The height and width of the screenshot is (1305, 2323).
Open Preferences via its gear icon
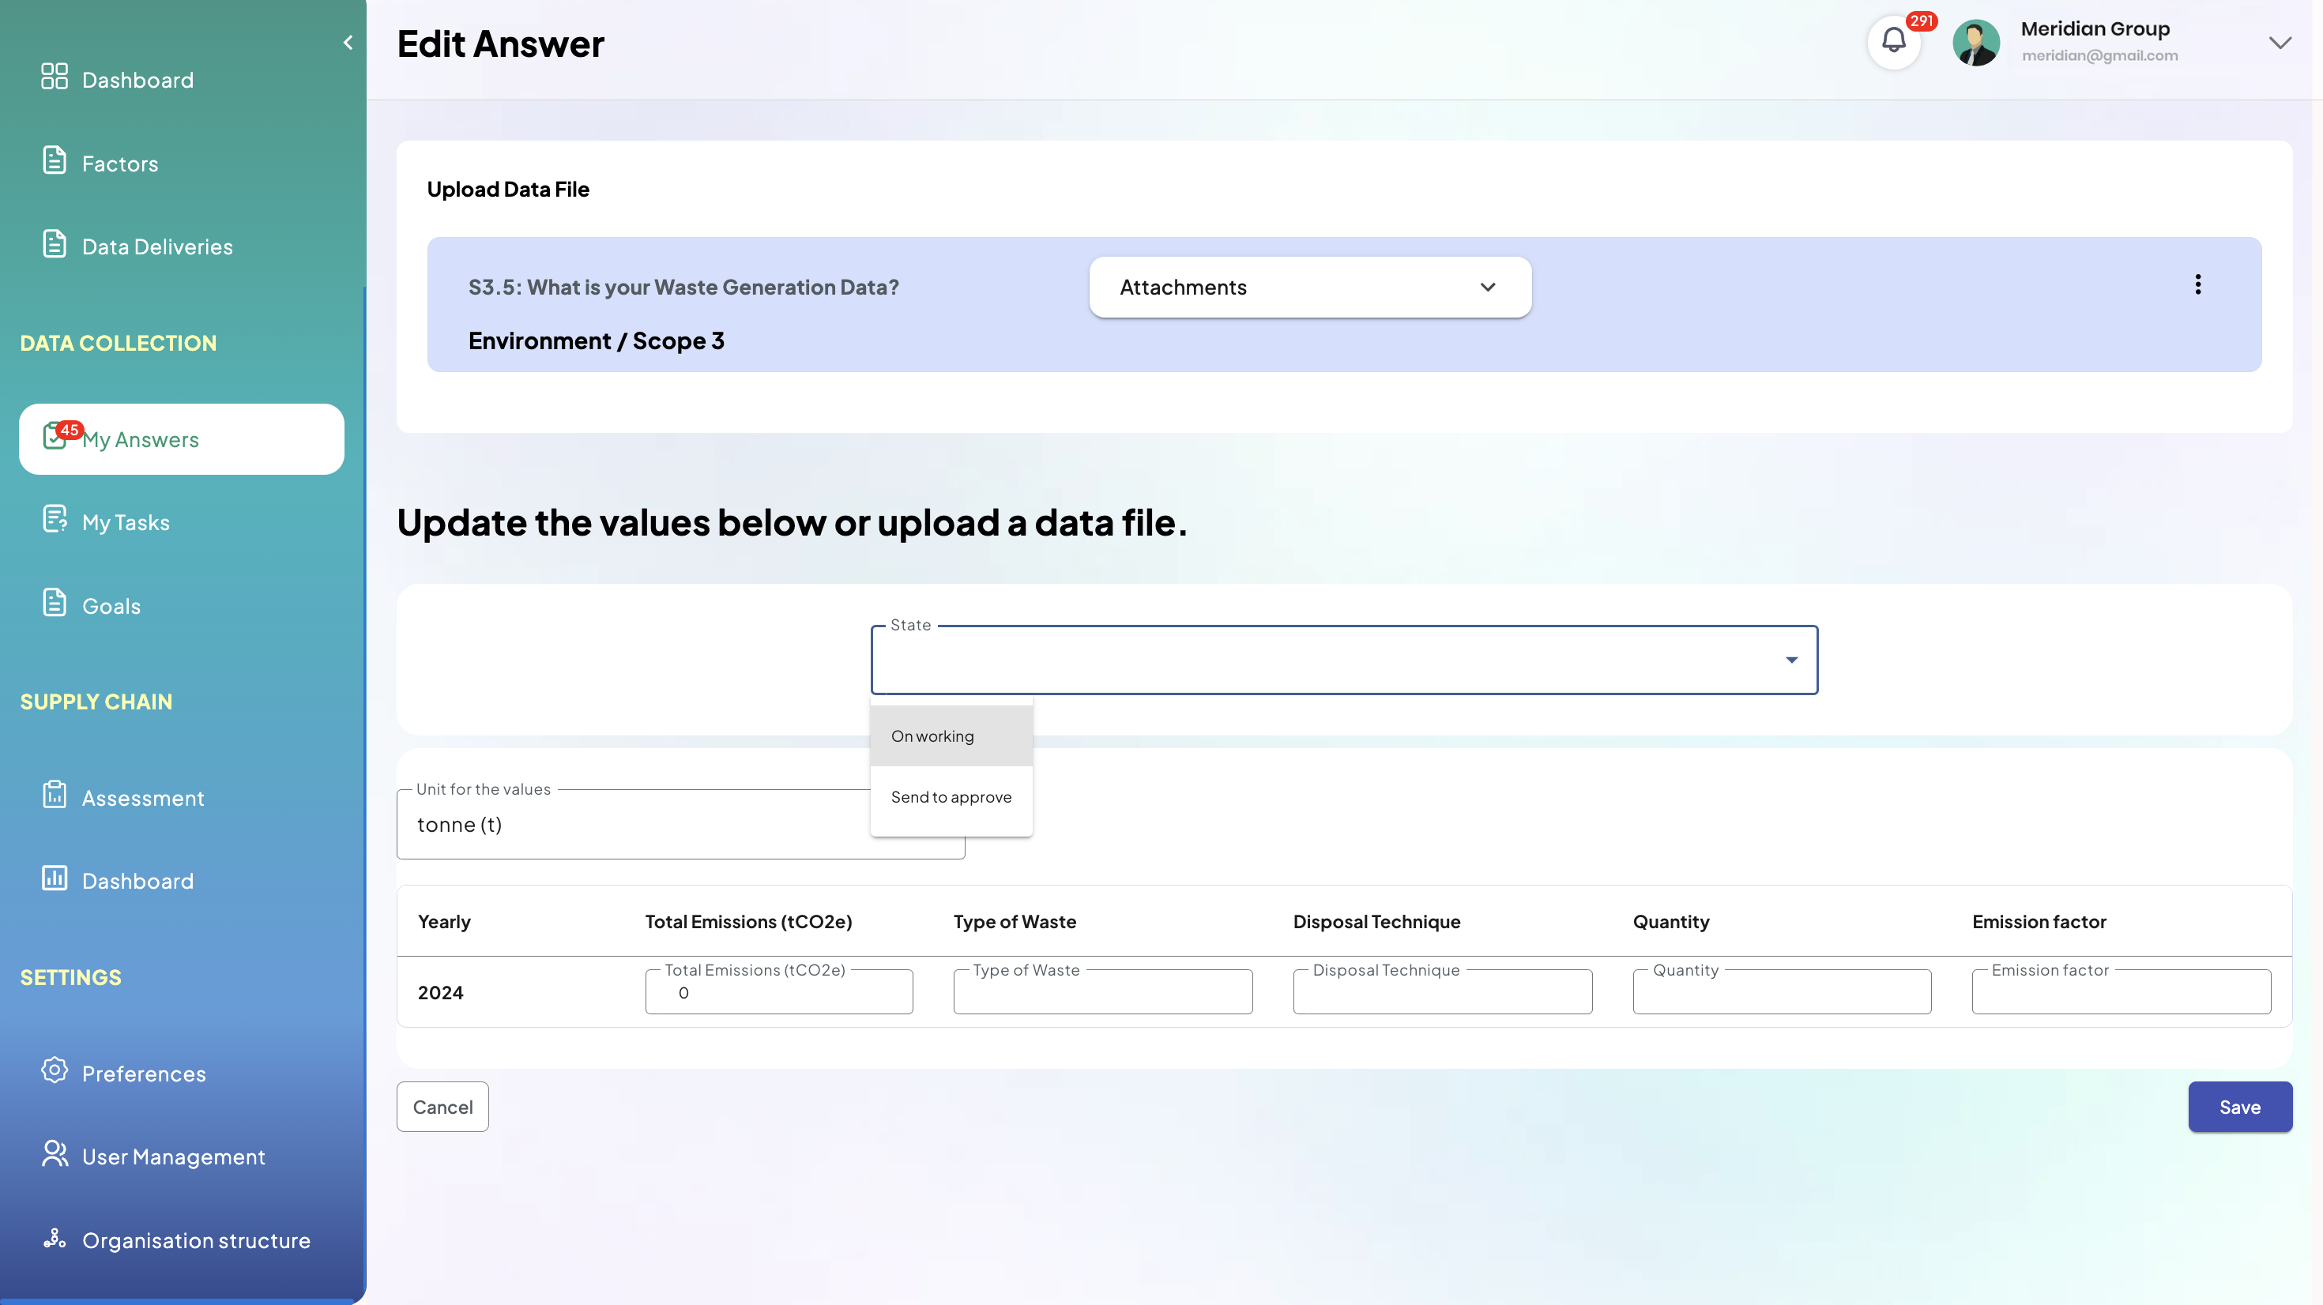pos(54,1070)
